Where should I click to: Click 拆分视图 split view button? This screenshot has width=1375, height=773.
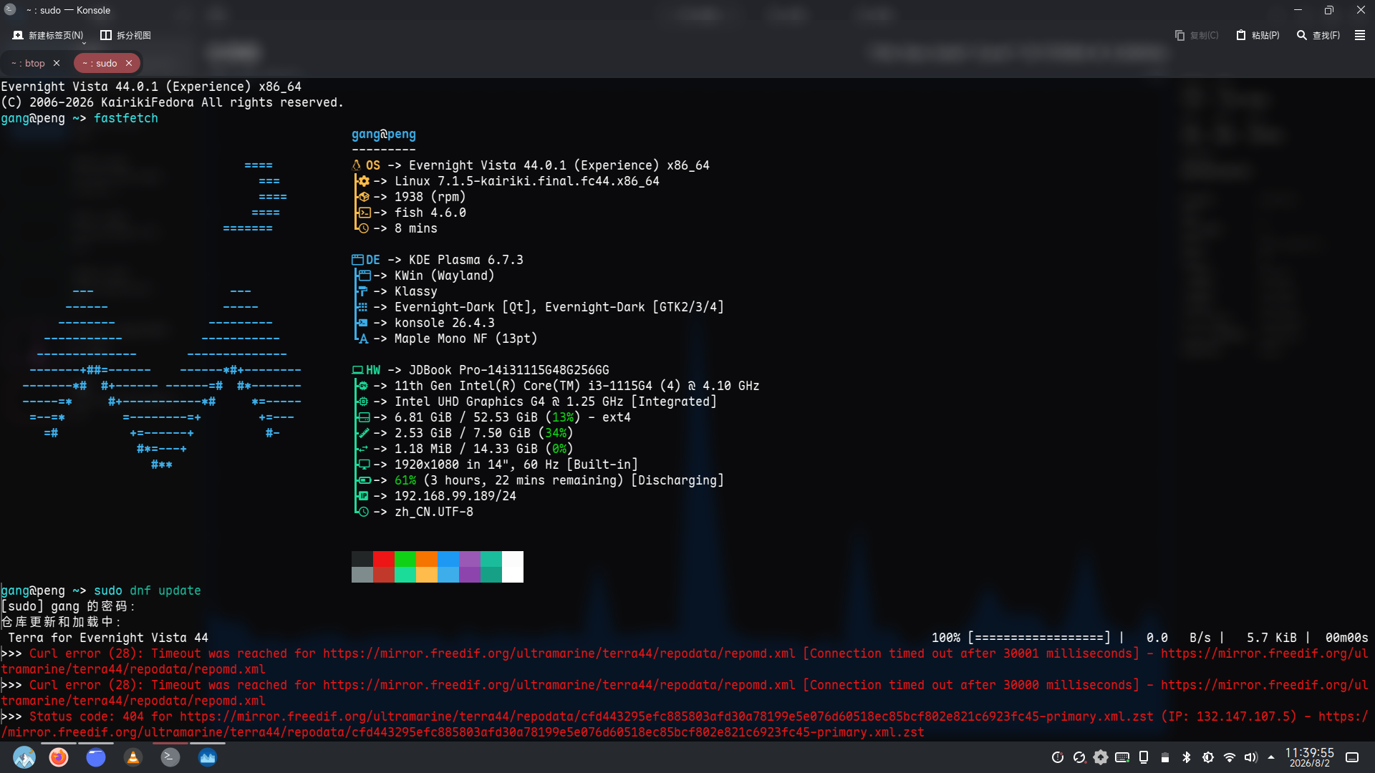point(125,35)
